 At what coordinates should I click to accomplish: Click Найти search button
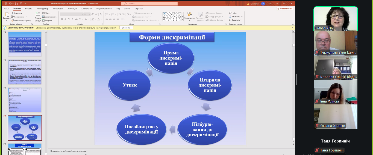[233, 13]
